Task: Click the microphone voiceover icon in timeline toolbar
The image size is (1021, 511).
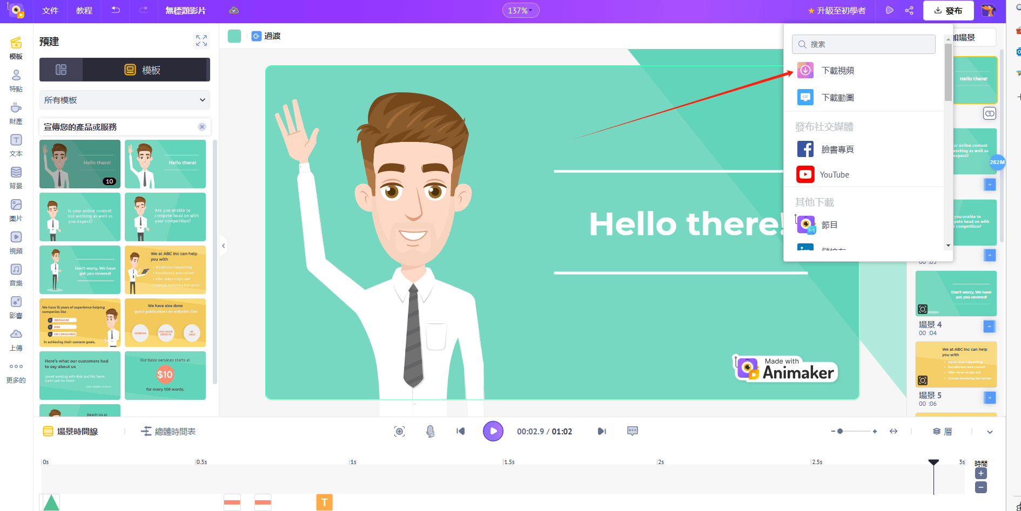Action: 430,431
